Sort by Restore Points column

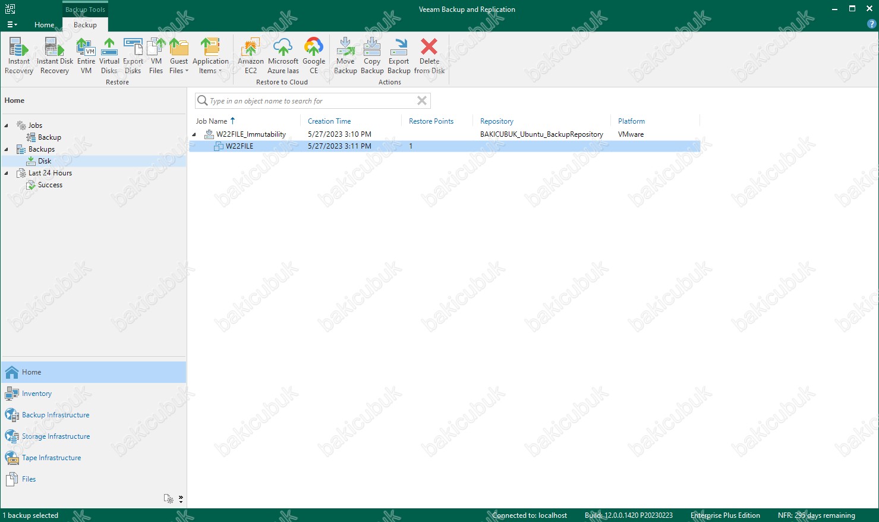pyautogui.click(x=431, y=121)
